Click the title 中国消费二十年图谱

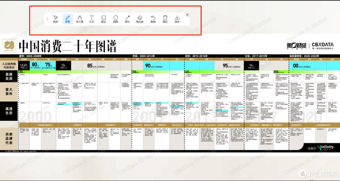(68, 46)
